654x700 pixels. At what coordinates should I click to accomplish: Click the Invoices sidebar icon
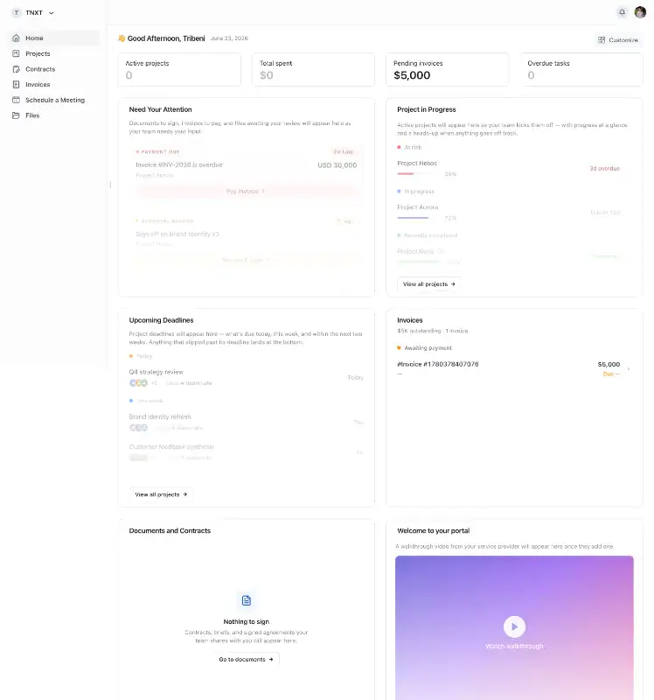pos(16,84)
